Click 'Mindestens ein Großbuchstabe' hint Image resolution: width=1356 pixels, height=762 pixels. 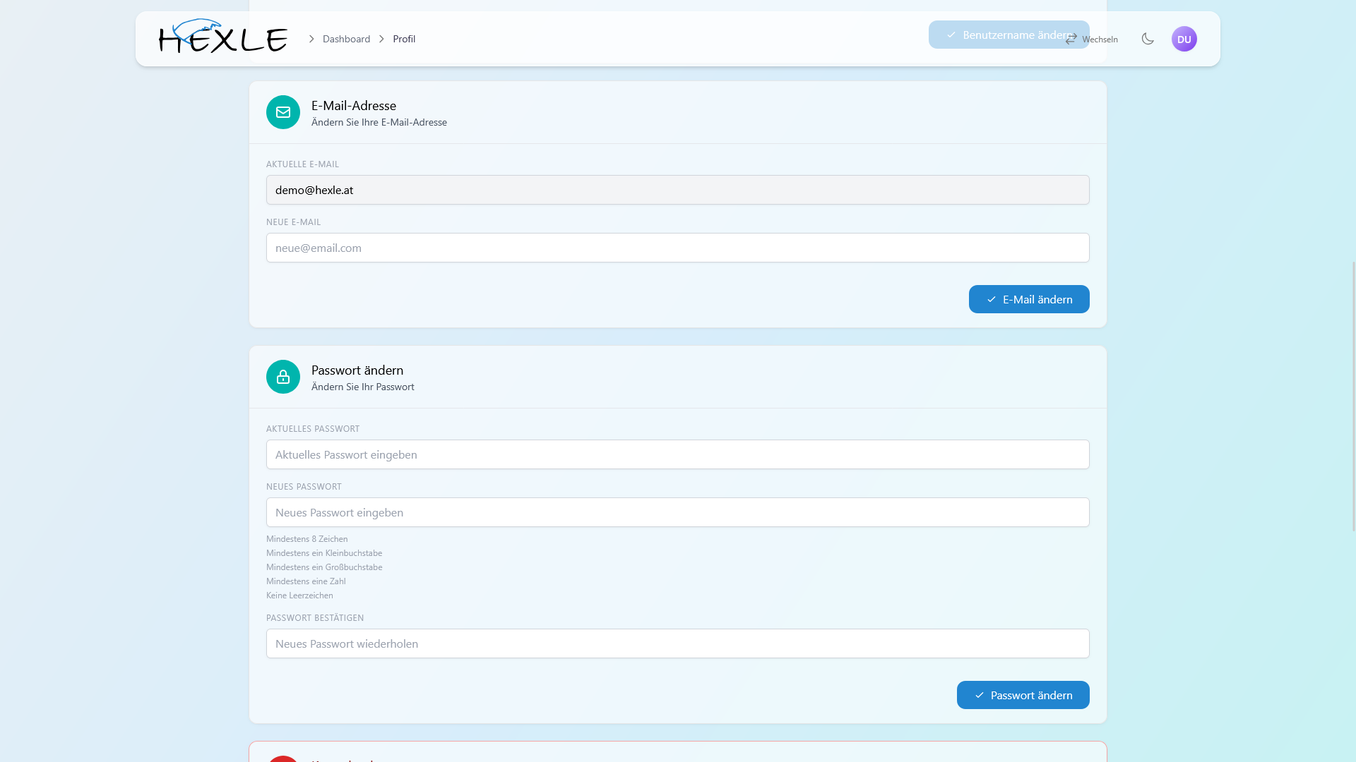(x=324, y=567)
